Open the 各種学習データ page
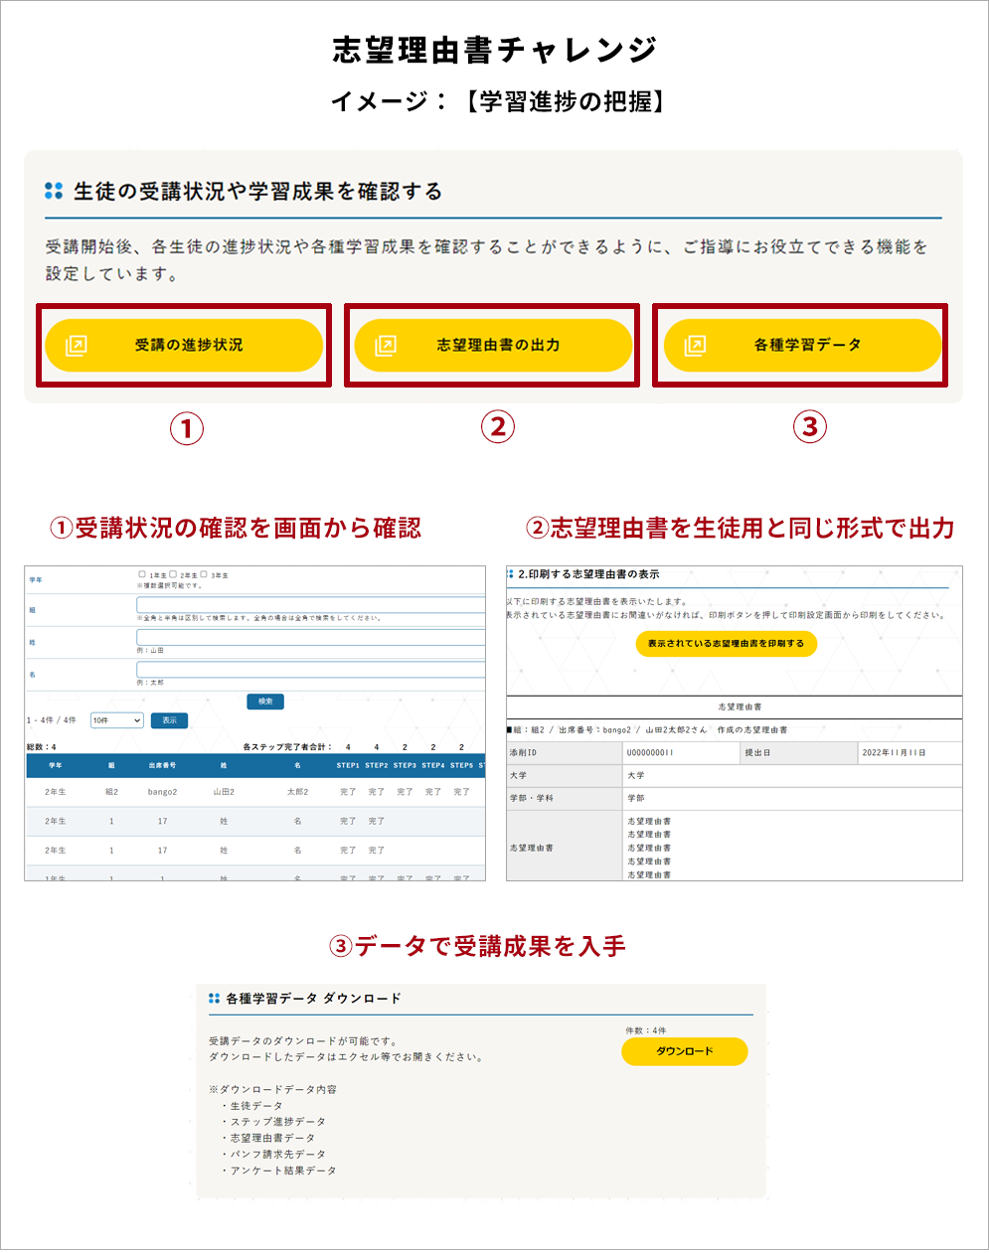The height and width of the screenshot is (1253, 989). [x=807, y=346]
